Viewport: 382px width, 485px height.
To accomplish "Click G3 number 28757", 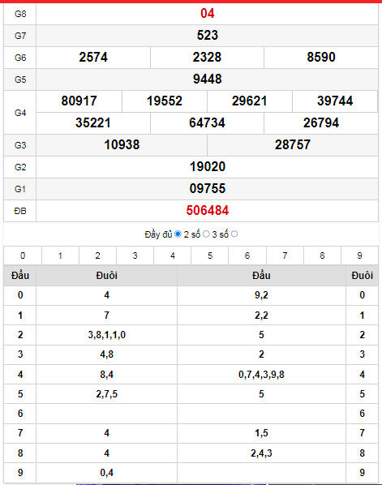I will [x=293, y=145].
